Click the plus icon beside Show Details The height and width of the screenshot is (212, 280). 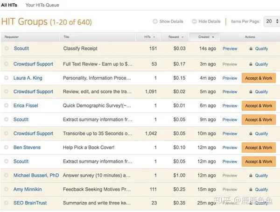point(155,21)
